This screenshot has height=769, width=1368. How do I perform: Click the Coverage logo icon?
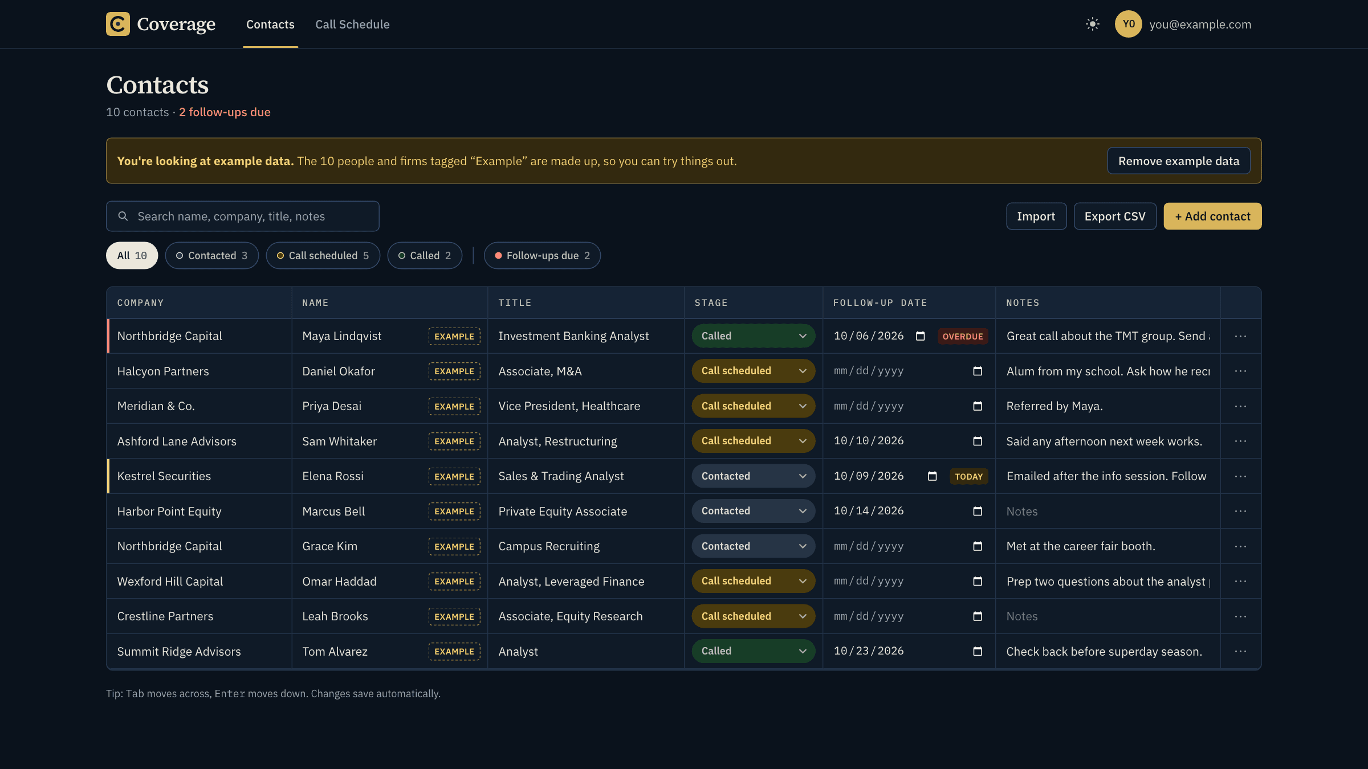coord(118,24)
